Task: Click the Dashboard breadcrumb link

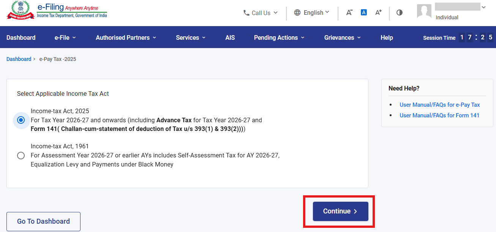Action: pyautogui.click(x=19, y=59)
